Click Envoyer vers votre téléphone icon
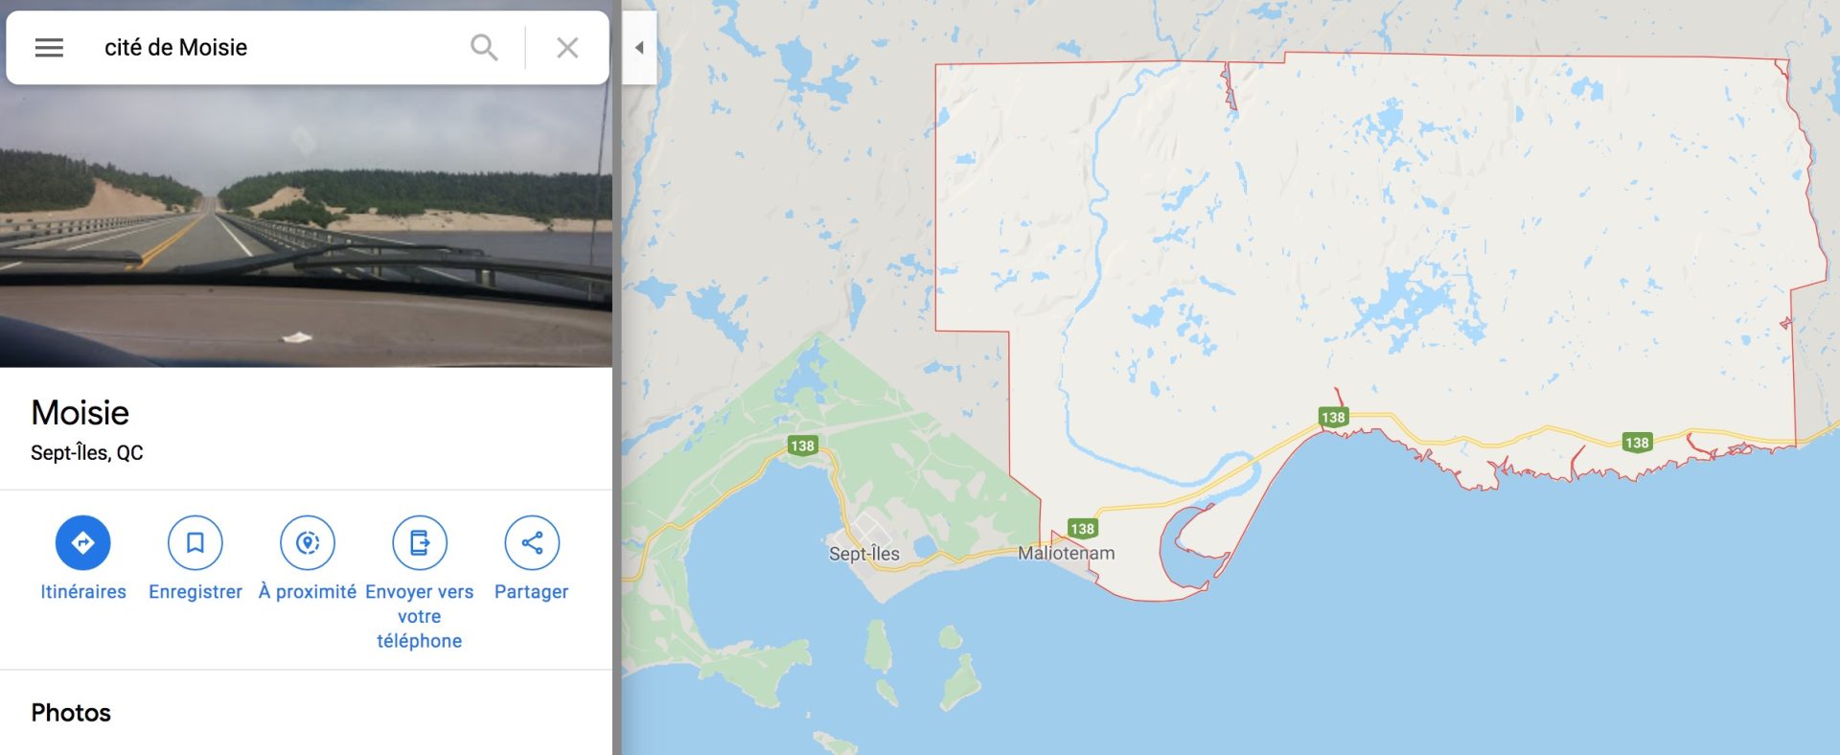The height and width of the screenshot is (755, 1840). pyautogui.click(x=420, y=542)
